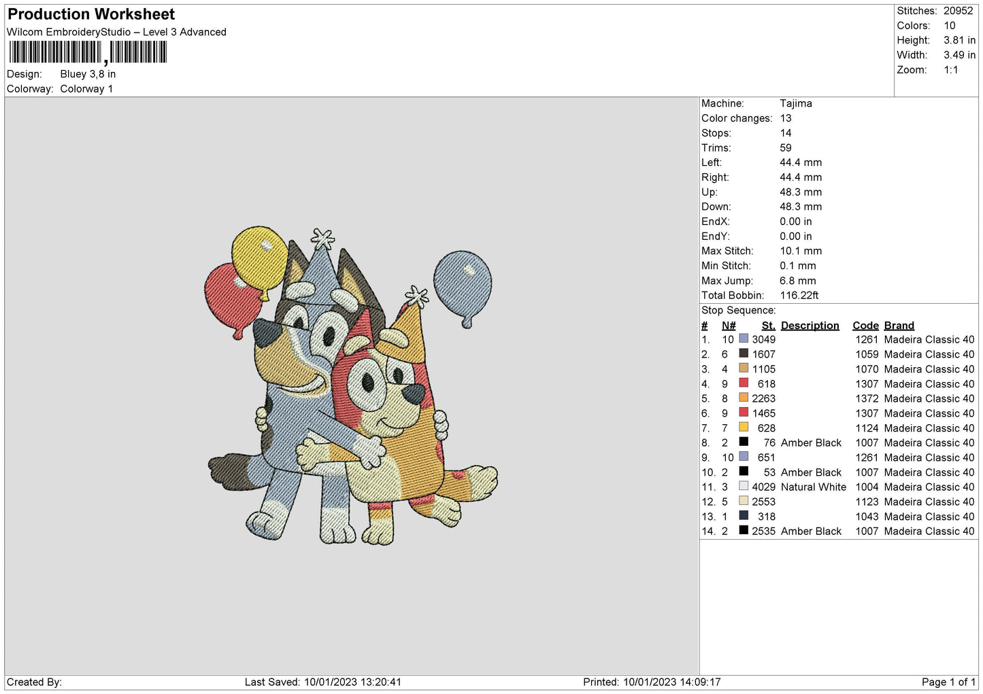Select the navy swatch in stop 13
The height and width of the screenshot is (694, 983).
[x=744, y=516]
